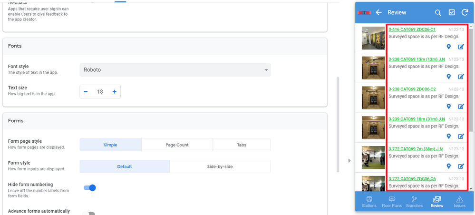View thumbnail of 3-238 CAT069 13m (13m) J.N
475x215 pixels.
click(373, 68)
